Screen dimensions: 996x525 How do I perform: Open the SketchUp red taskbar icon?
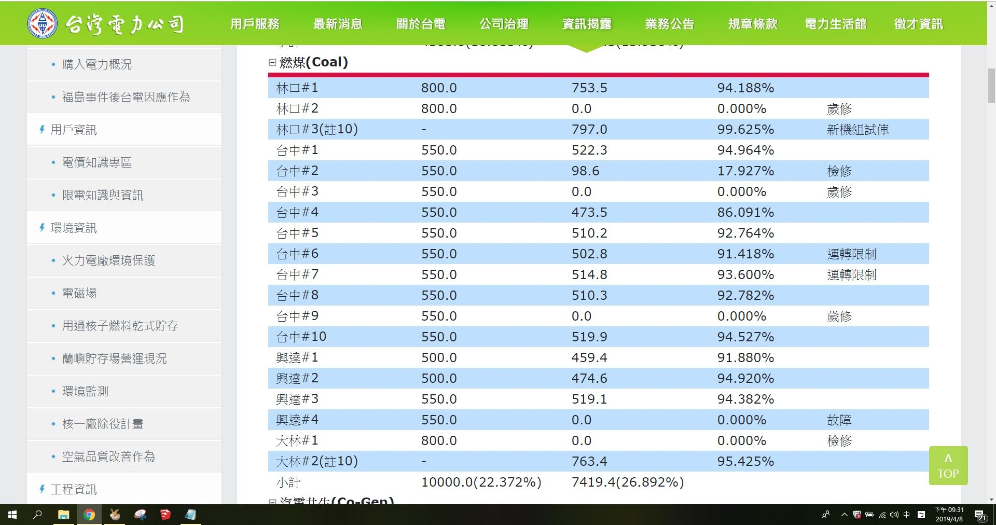165,515
